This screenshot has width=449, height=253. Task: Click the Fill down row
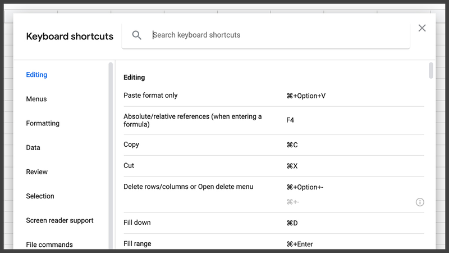[x=274, y=223]
